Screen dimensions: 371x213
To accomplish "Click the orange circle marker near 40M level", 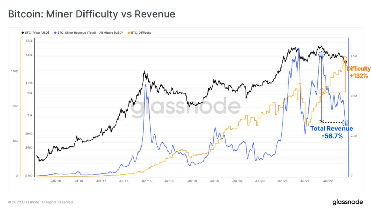I will (322, 92).
